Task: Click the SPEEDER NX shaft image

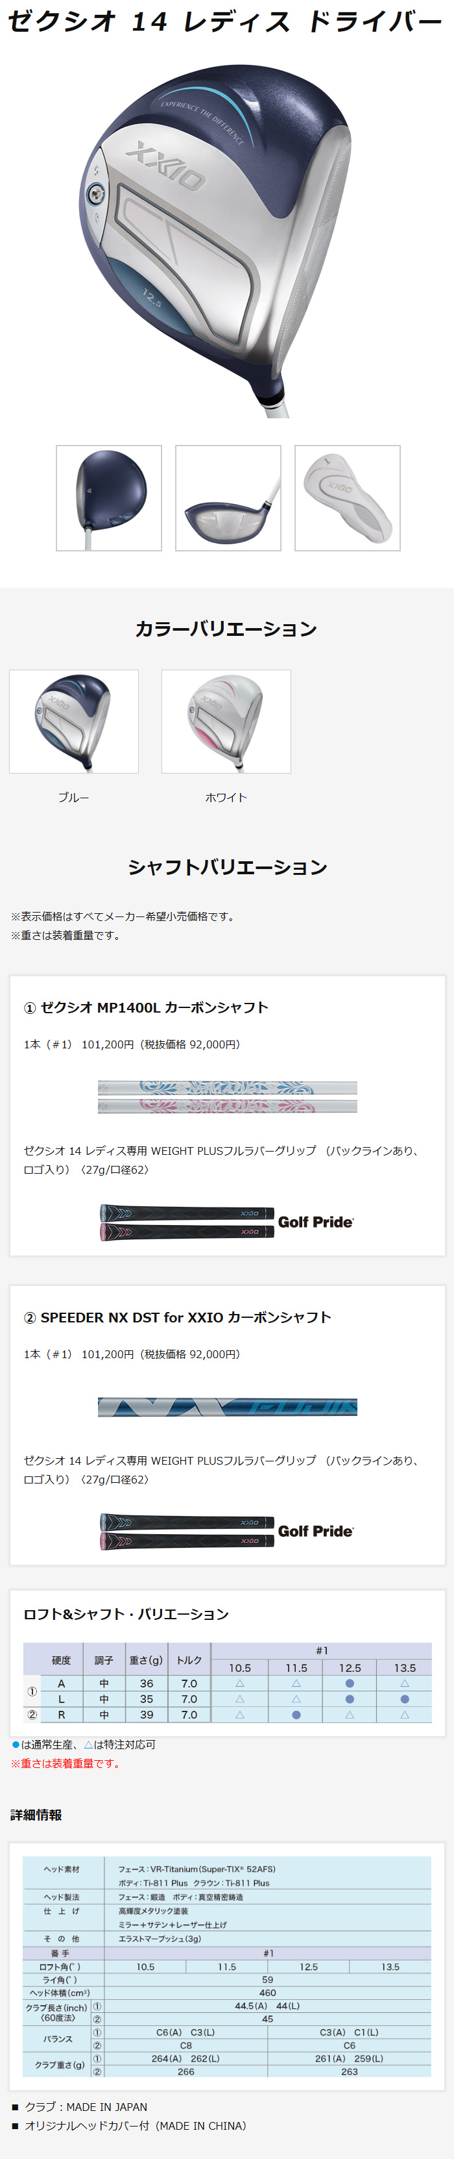Action: coord(227,1408)
